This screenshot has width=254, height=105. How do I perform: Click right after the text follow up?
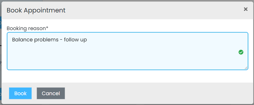87,40
